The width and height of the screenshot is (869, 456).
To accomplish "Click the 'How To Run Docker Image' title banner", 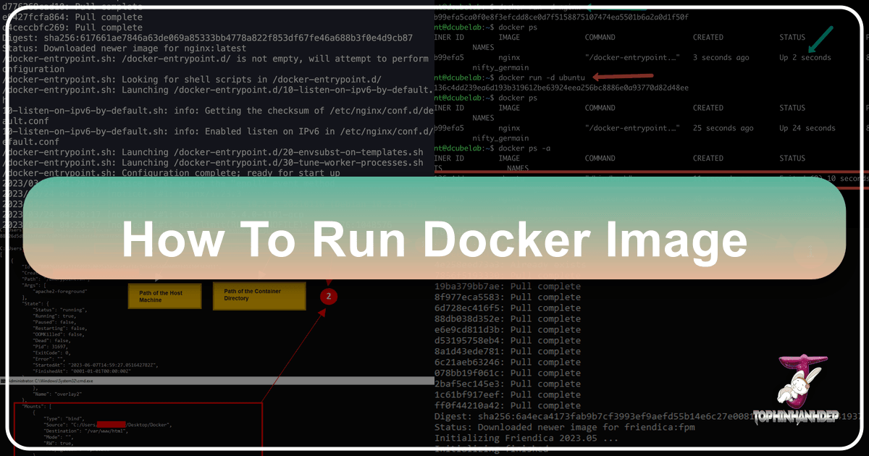I will point(434,238).
